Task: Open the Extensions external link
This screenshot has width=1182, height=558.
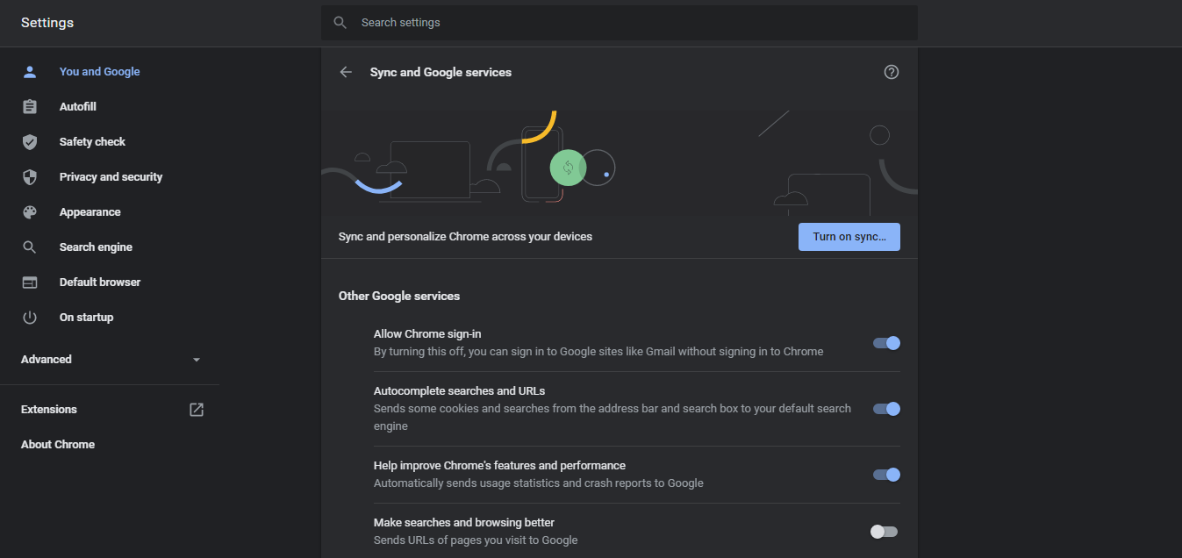Action: 197,410
